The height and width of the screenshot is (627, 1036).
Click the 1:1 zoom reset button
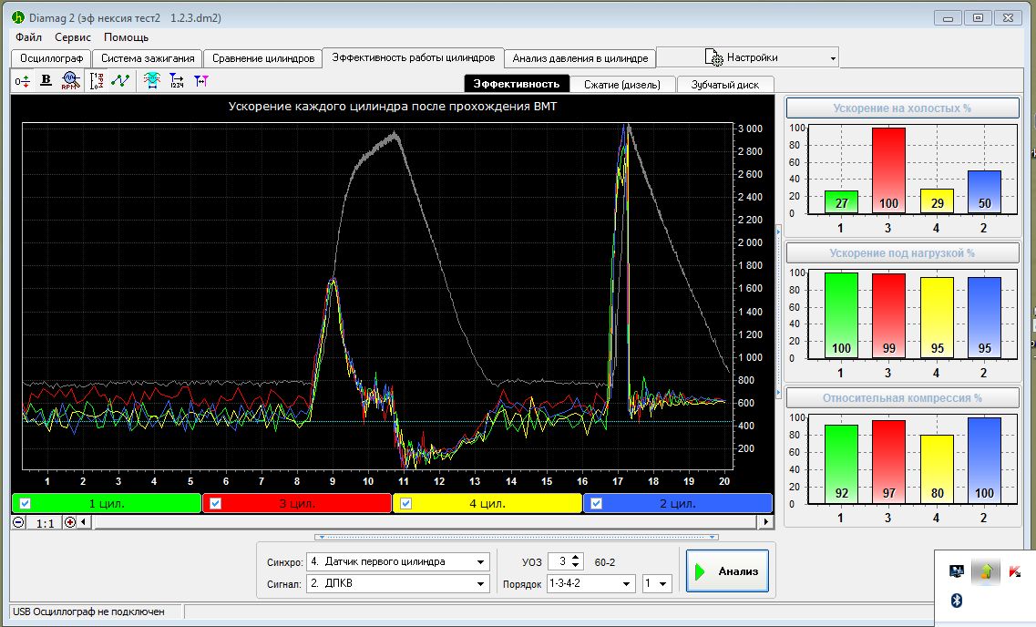[x=45, y=522]
